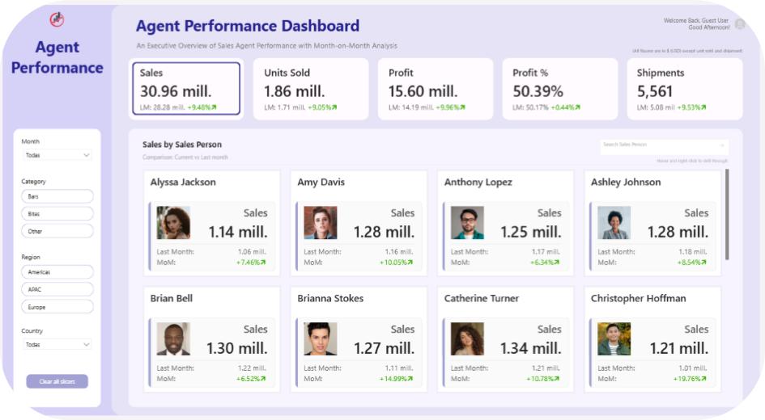The image size is (765, 420).
Task: Open the Month dropdown
Action: coord(57,155)
